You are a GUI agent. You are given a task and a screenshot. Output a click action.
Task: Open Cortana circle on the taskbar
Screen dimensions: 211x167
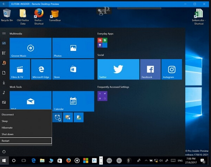click(x=14, y=160)
